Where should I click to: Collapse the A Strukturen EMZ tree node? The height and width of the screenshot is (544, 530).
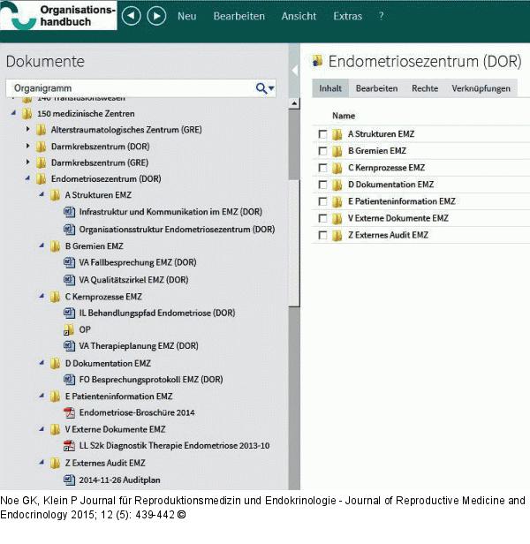42,194
